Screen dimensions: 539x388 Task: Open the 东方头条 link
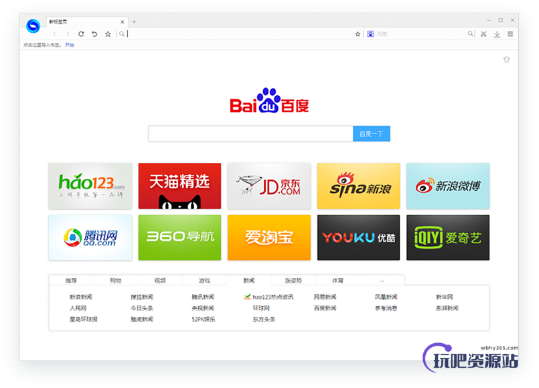[x=264, y=319]
